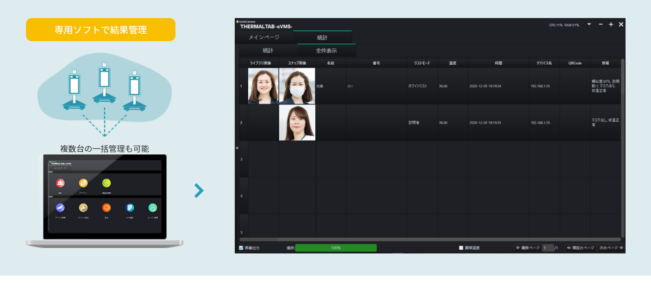This screenshot has height=290, width=651.
Task: Click the red statistics icon on laptop screen
Action: pyautogui.click(x=60, y=183)
